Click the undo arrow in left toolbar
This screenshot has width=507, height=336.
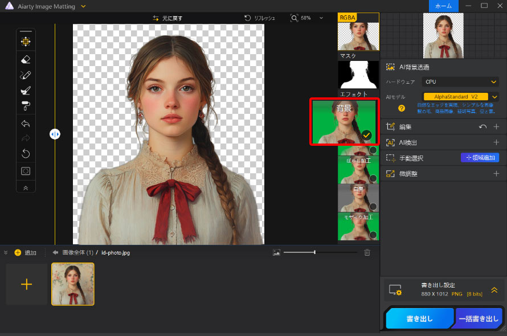(26, 124)
